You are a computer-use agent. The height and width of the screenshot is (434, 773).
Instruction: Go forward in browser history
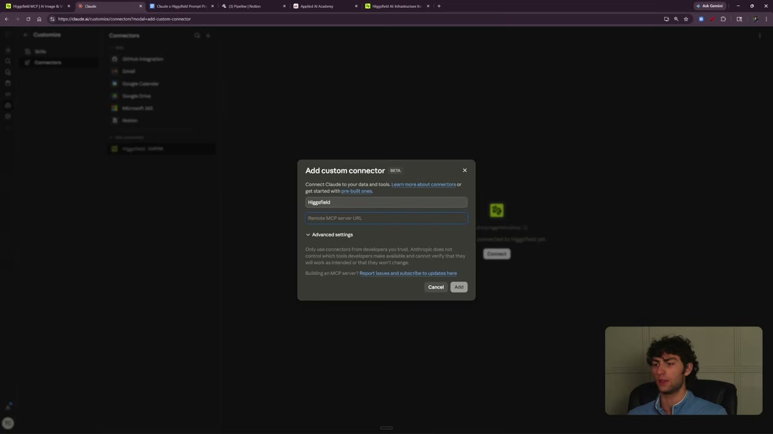[x=17, y=19]
